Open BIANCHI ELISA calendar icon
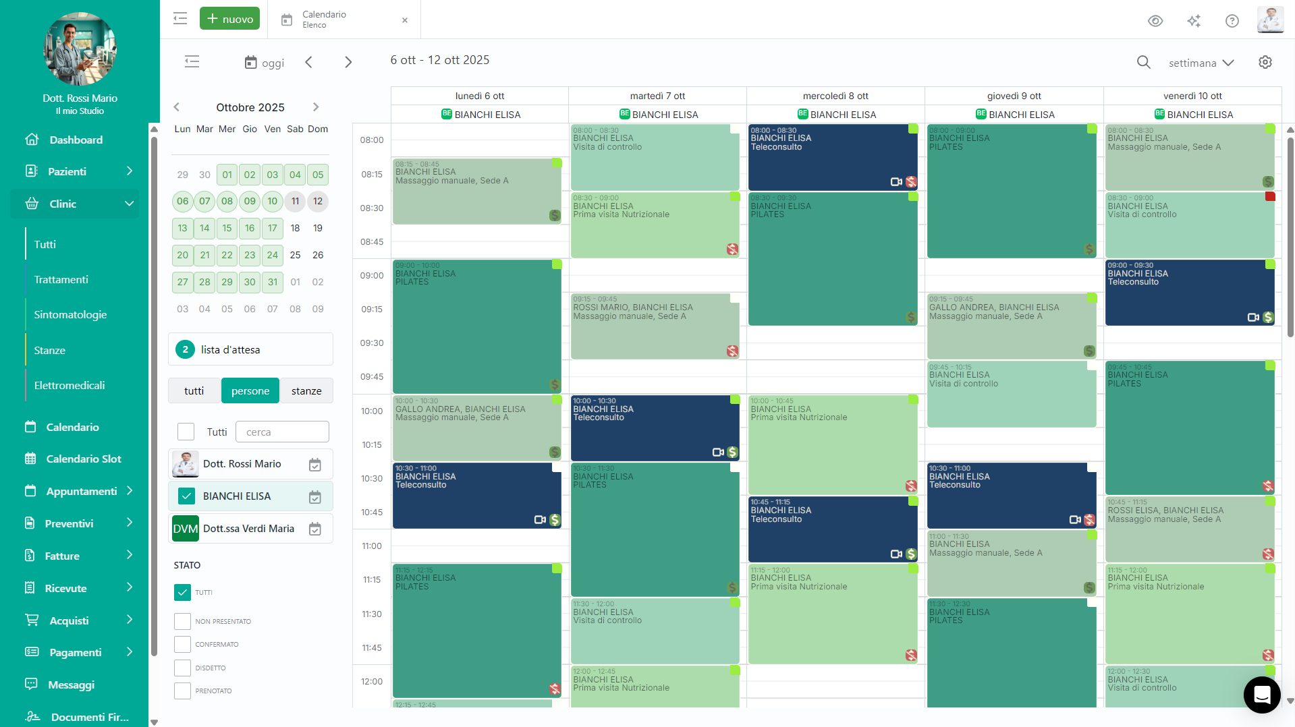Image resolution: width=1295 pixels, height=727 pixels. coord(315,497)
